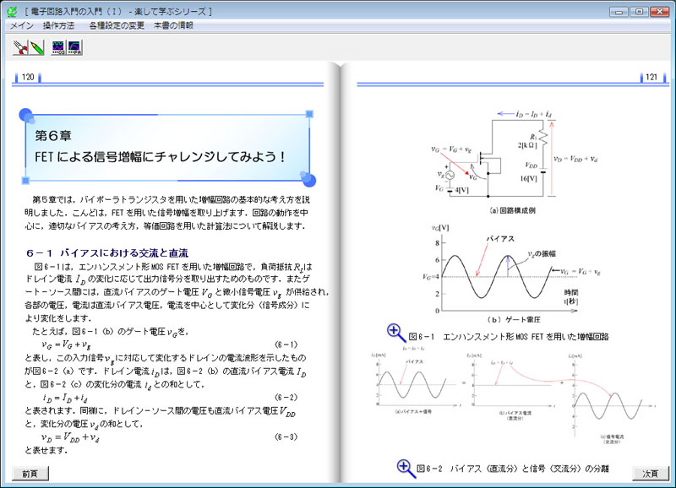Click the 16[V] supply label in the circuit
This screenshot has height=488, width=676.
529,178
